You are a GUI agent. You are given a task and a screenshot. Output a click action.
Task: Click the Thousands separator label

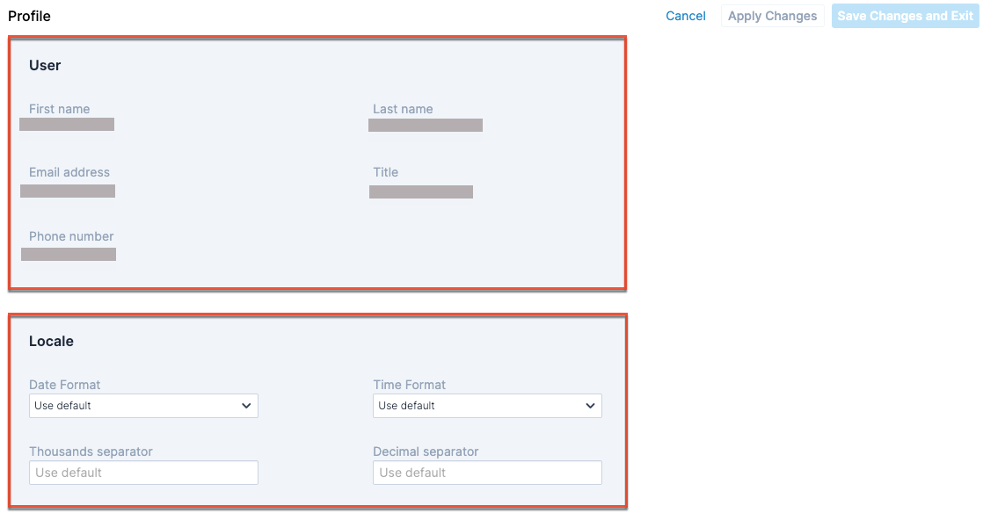click(x=91, y=451)
